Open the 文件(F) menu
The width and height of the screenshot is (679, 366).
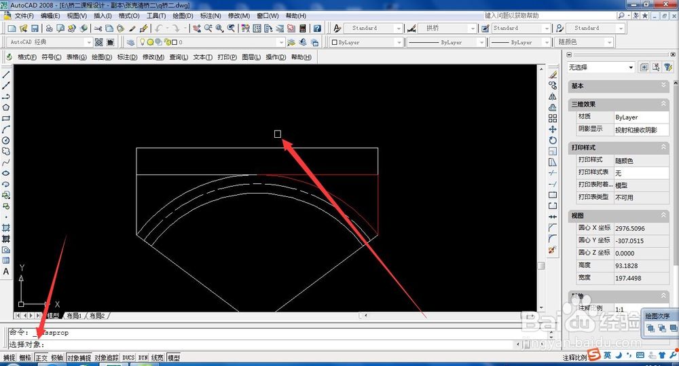click(24, 16)
